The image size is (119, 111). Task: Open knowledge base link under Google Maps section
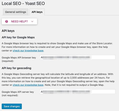pos(28,51)
